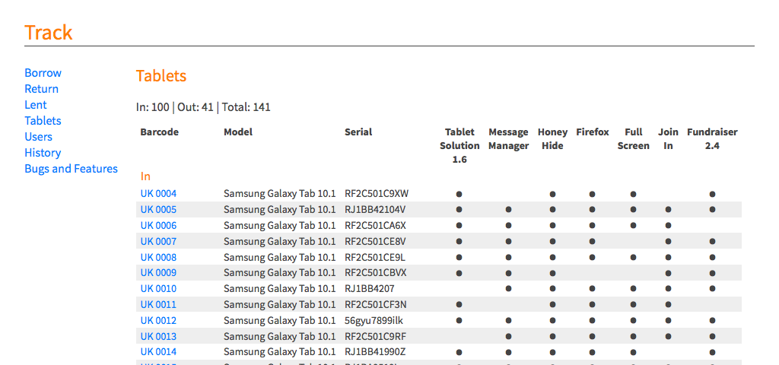Click UK 0008 Honey Hide dot
The image size is (779, 365).
pyautogui.click(x=552, y=257)
